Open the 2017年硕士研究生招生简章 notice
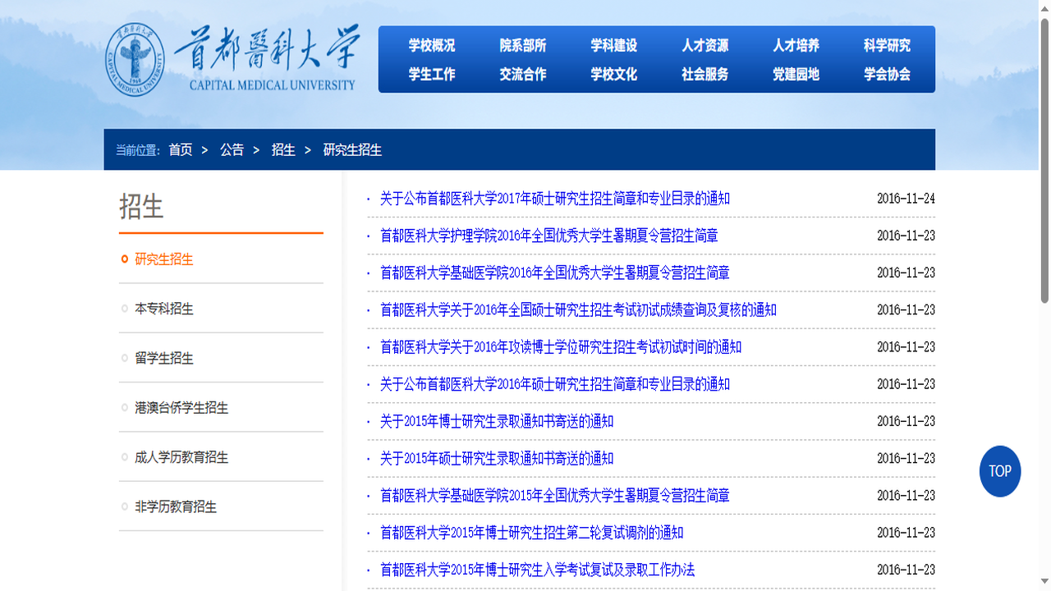1051x591 pixels. click(x=554, y=199)
